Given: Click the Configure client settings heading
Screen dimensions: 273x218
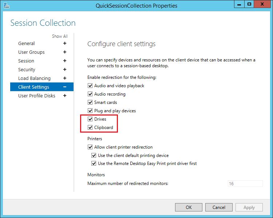Looking at the screenshot, I should [121, 44].
